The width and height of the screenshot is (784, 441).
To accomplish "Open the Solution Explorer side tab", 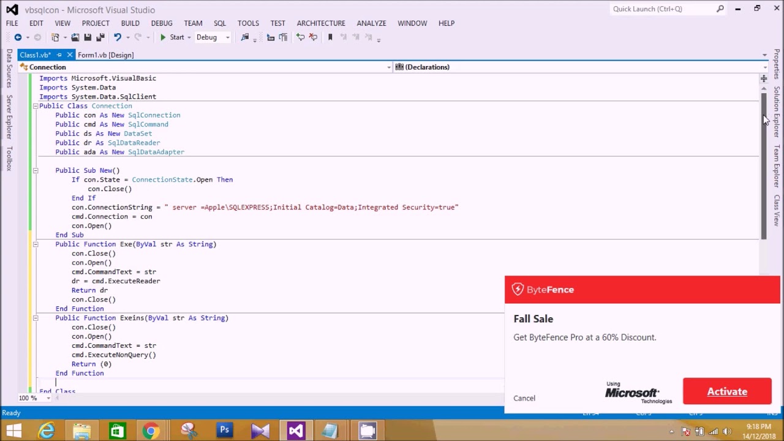I will [776, 112].
